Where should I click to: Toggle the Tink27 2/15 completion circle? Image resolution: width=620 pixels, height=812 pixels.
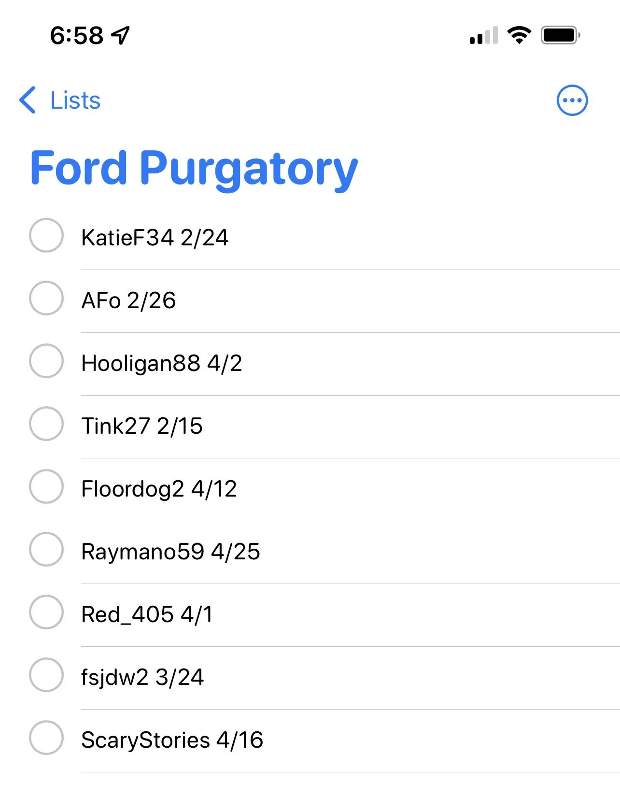click(x=46, y=424)
